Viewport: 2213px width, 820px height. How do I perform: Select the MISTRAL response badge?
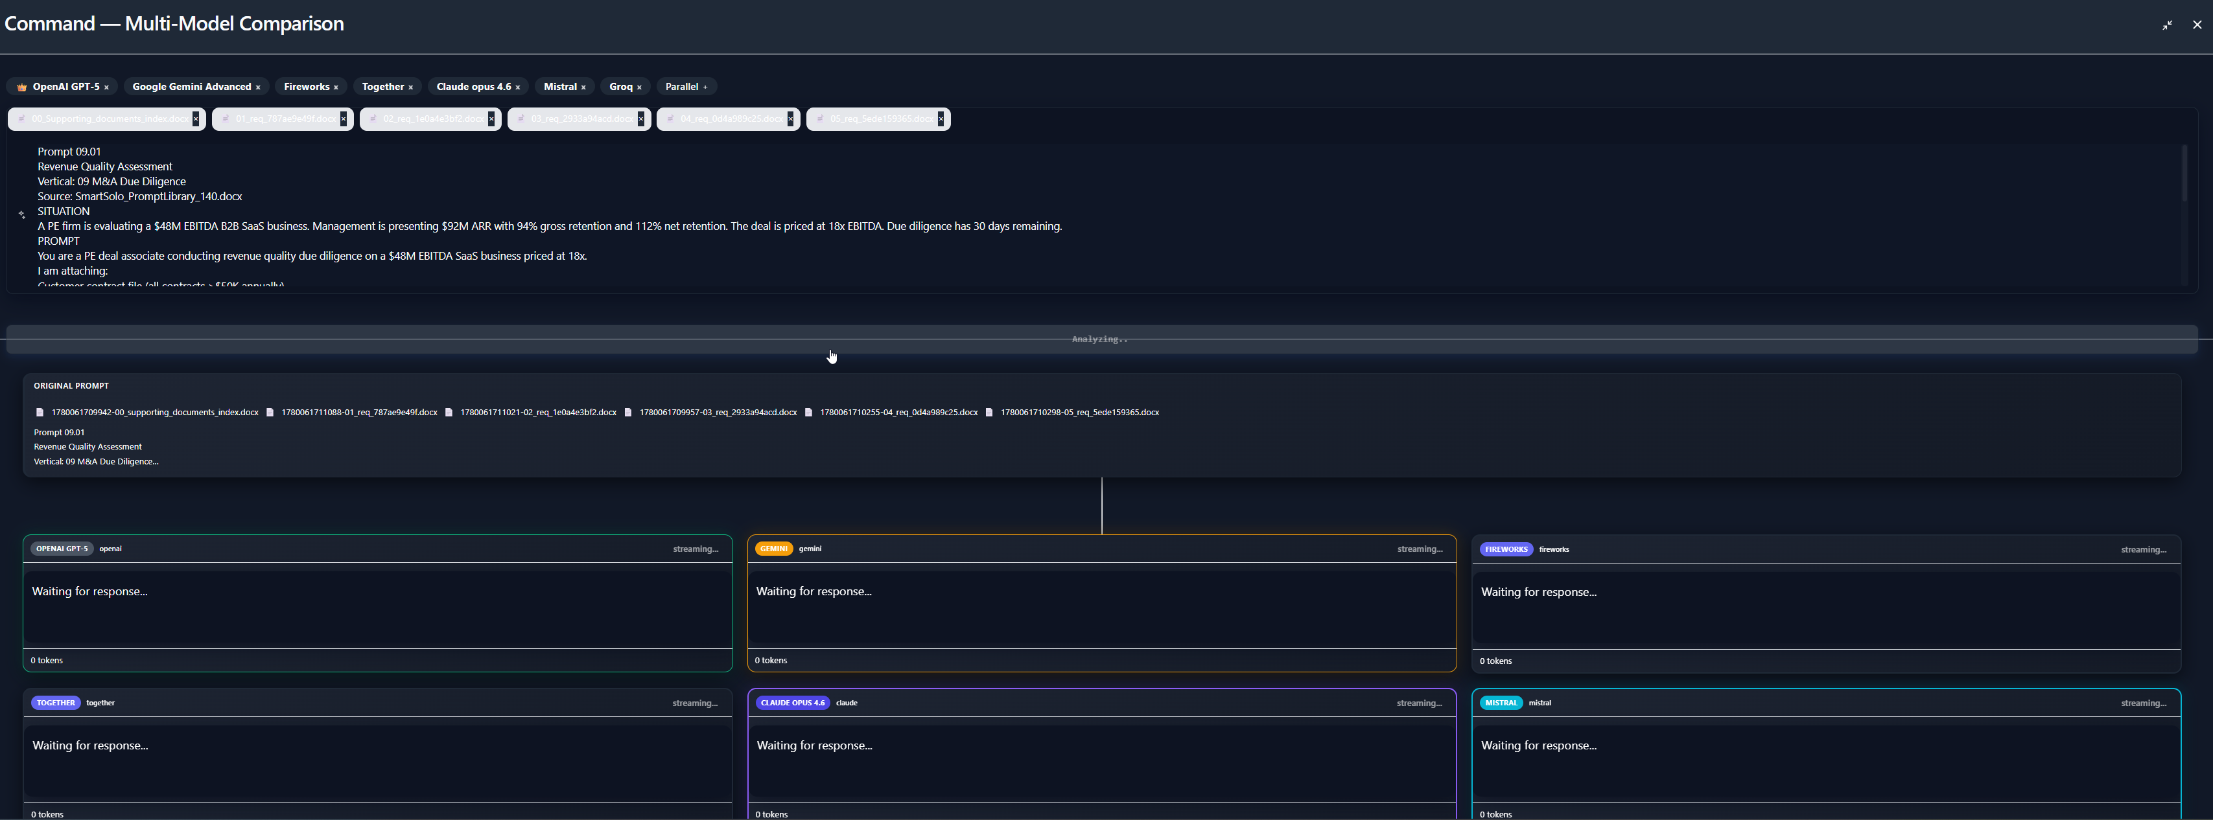coord(1501,703)
